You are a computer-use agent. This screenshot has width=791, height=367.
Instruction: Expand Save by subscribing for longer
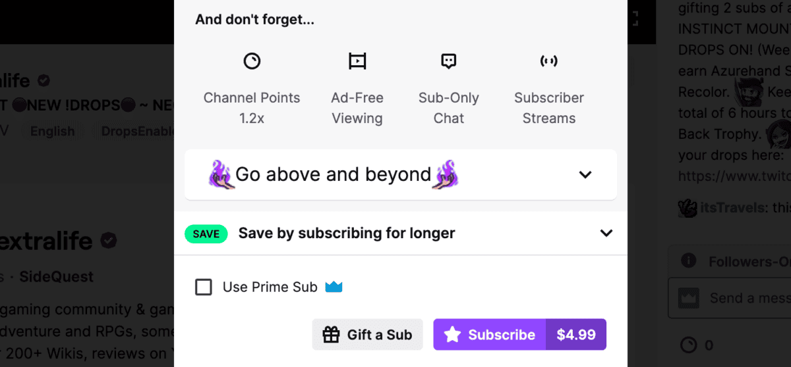[401, 233]
